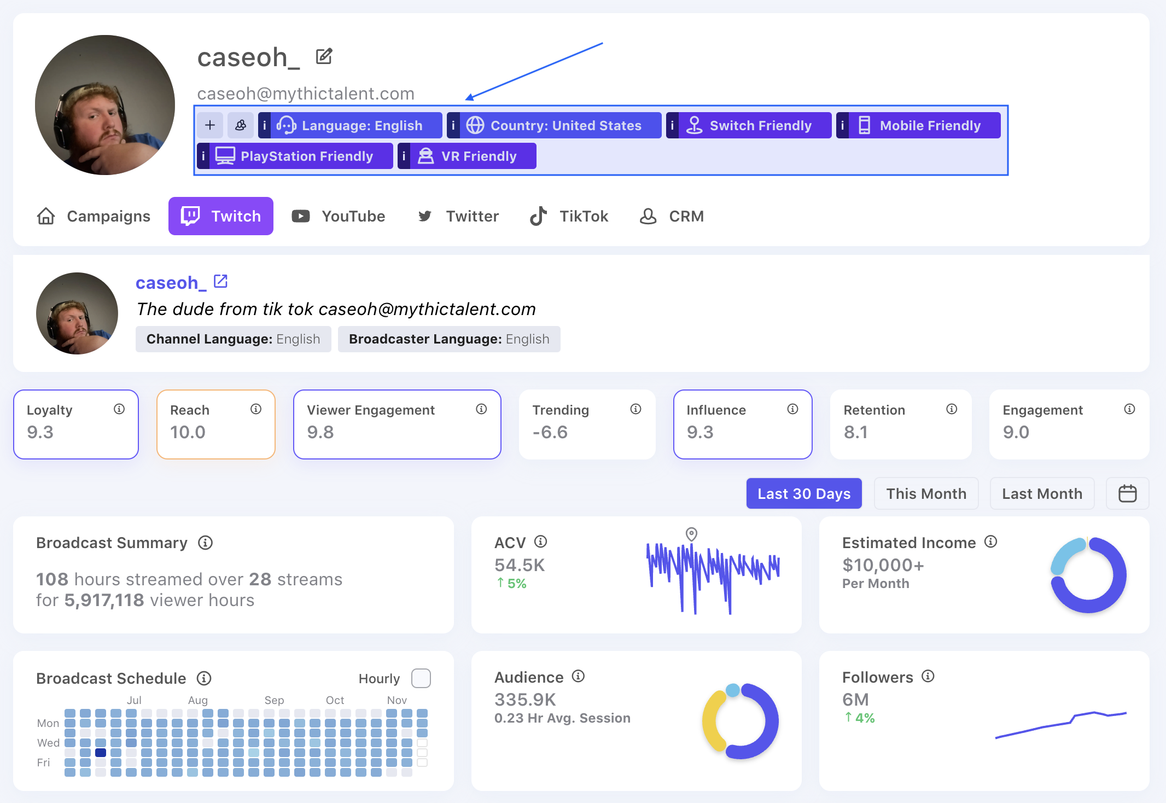The image size is (1166, 803).
Task: Enable the Hourly checkbox
Action: click(421, 678)
